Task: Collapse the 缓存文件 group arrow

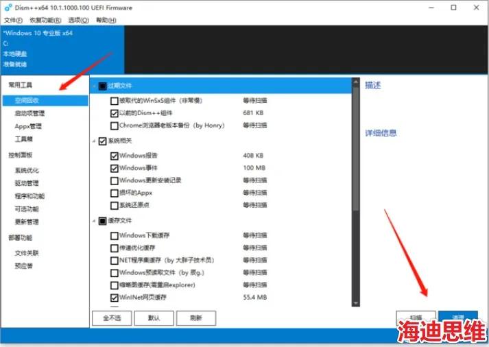Action: [94, 221]
